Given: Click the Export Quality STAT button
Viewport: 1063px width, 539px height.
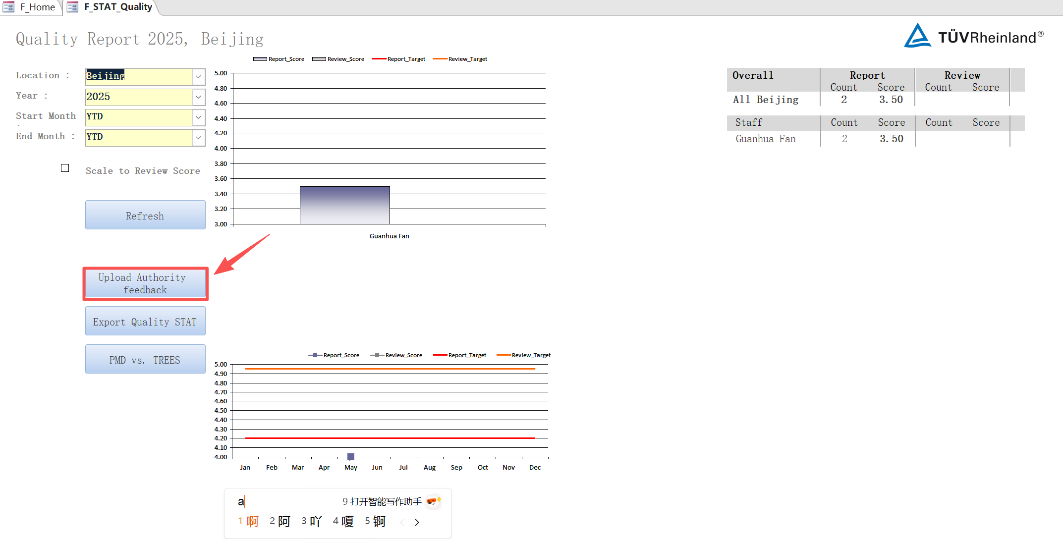Looking at the screenshot, I should [145, 322].
